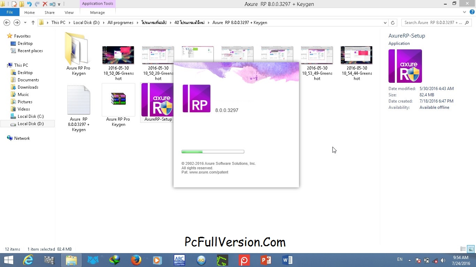476x267 pixels.
Task: Open the recent locations dropdown arrow
Action: [25, 23]
